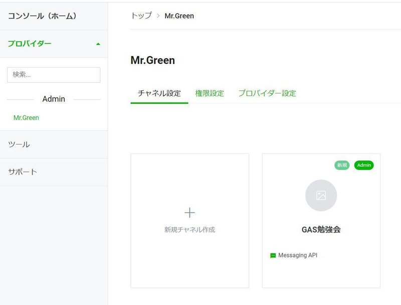Select Mr.Green provider in sidebar
The height and width of the screenshot is (305, 401).
[26, 118]
